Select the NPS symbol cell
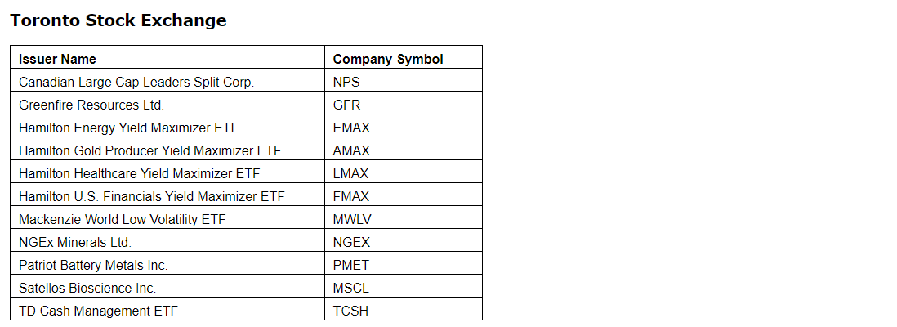Screen dimensions: 897x327 (x=346, y=82)
